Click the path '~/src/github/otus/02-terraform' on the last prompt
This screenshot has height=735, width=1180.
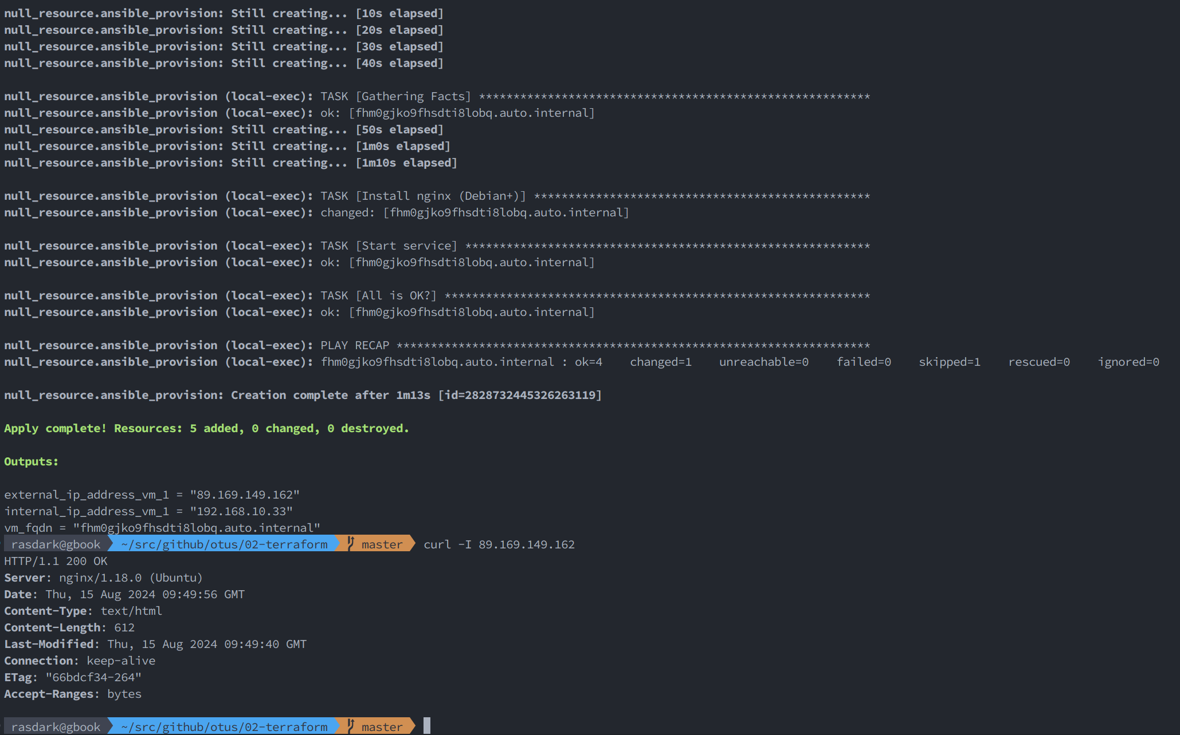(x=224, y=727)
